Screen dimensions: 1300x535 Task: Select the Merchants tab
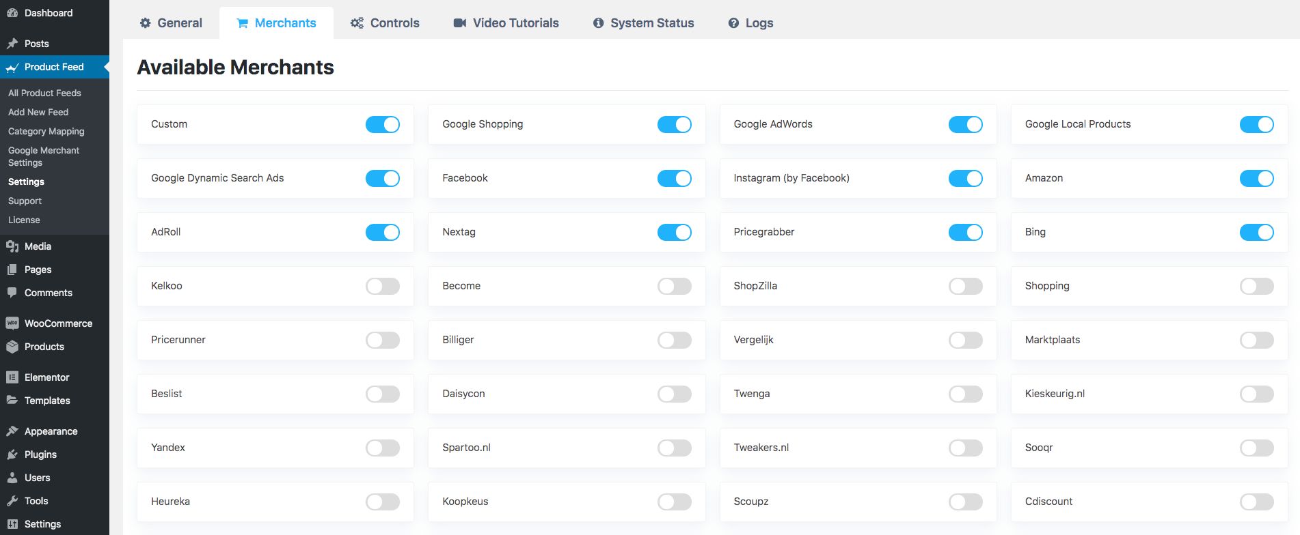click(276, 23)
